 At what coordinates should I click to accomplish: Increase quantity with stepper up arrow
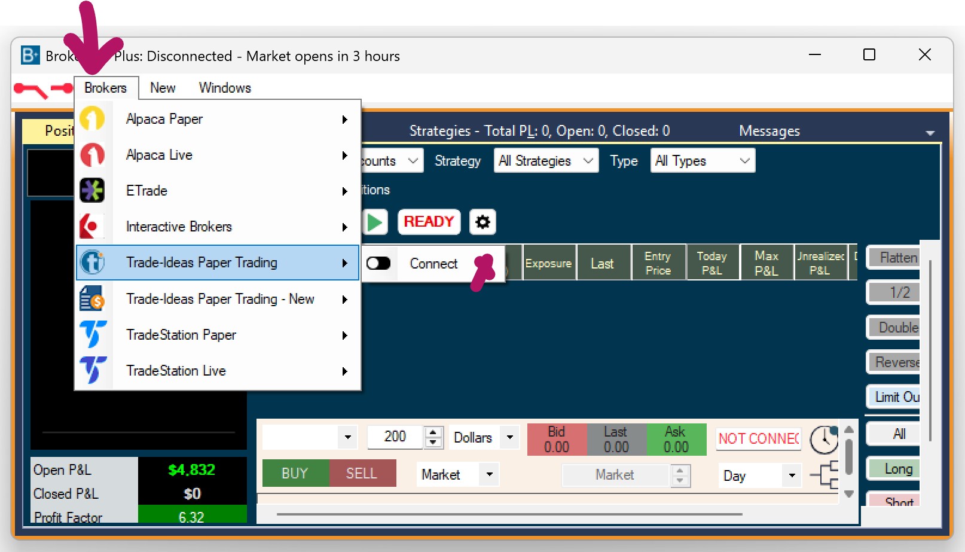tap(433, 432)
